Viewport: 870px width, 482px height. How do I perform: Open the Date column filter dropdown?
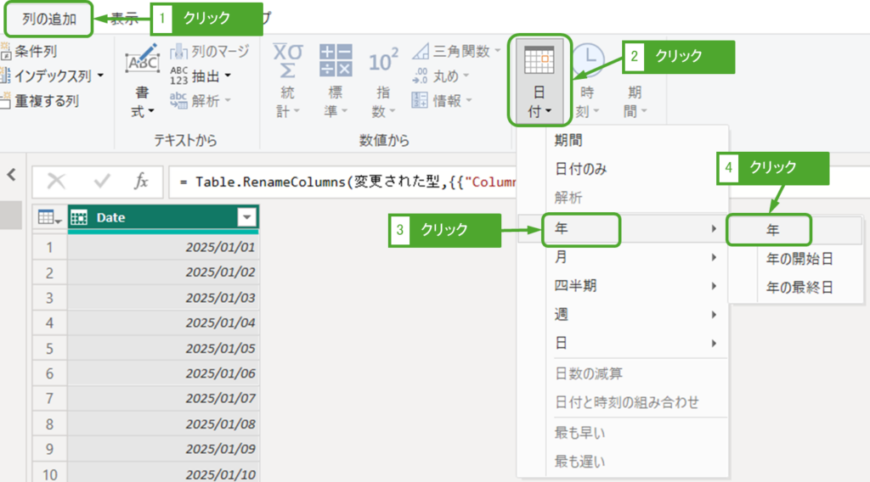pyautogui.click(x=246, y=218)
